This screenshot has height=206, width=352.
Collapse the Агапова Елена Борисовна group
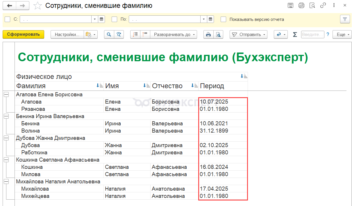click(x=6, y=94)
